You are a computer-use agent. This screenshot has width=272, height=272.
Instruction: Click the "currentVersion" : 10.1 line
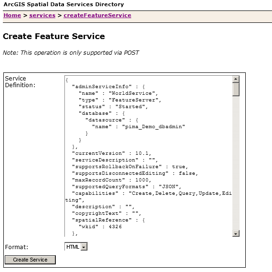[x=112, y=153]
